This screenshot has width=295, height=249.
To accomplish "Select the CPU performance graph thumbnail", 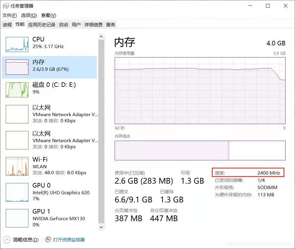I will coord(17,44).
